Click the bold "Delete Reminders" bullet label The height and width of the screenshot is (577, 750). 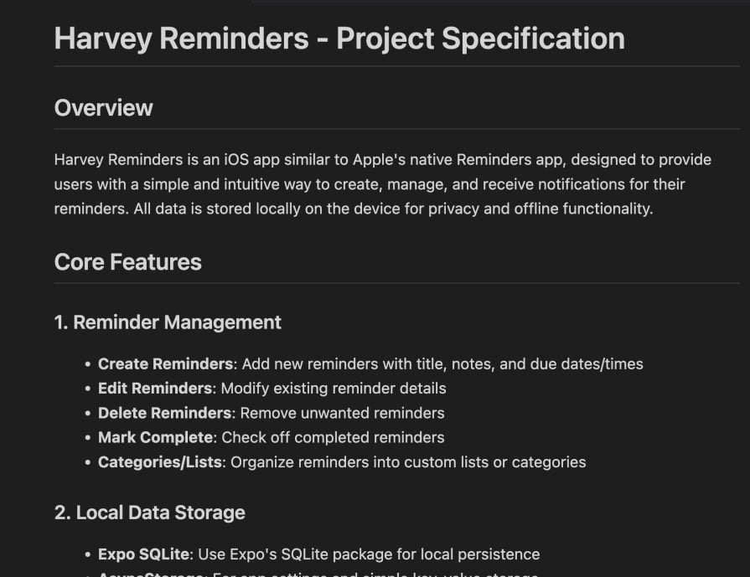[164, 413]
